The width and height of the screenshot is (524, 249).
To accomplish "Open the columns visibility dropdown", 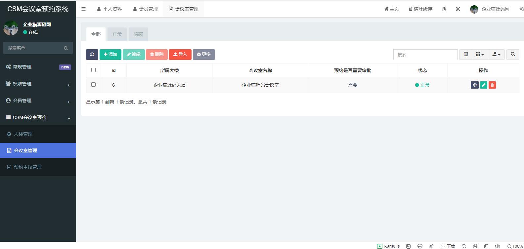I will pyautogui.click(x=480, y=55).
